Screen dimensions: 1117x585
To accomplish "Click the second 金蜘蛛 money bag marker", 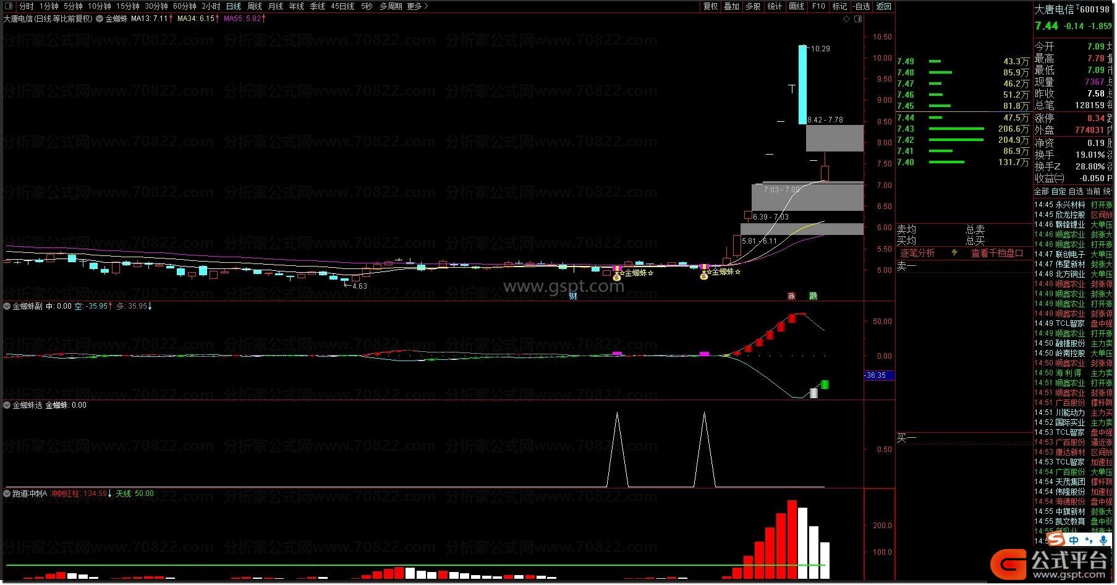I will click(x=703, y=276).
